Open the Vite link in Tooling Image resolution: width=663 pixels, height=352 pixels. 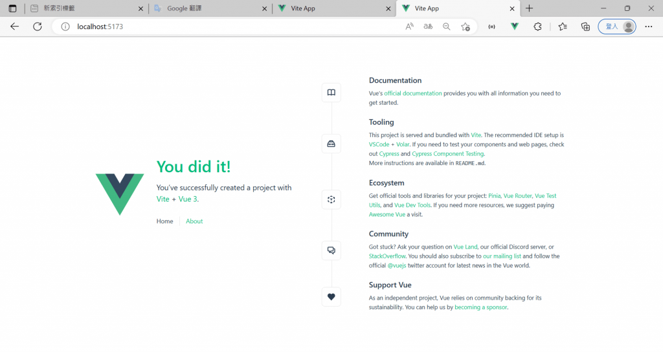coord(476,135)
